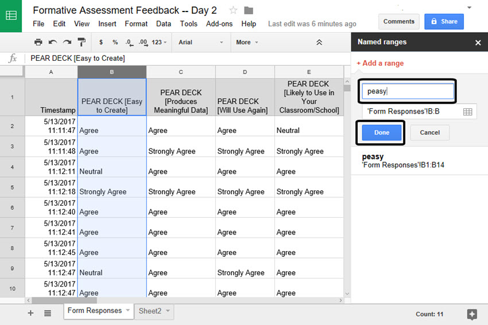Click the Add a range link
488x325 pixels.
click(380, 63)
